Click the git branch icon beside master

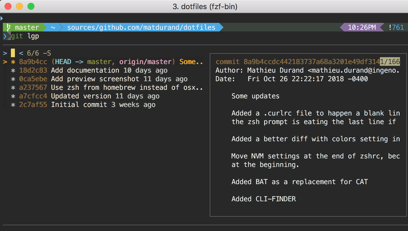point(9,27)
